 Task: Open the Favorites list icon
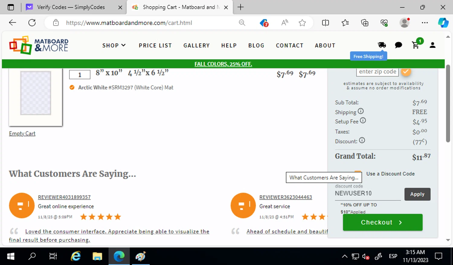pos(345,23)
